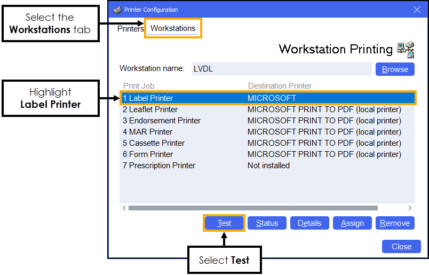Click the right scroll arrow of list
The height and width of the screenshot is (275, 429).
[410, 208]
